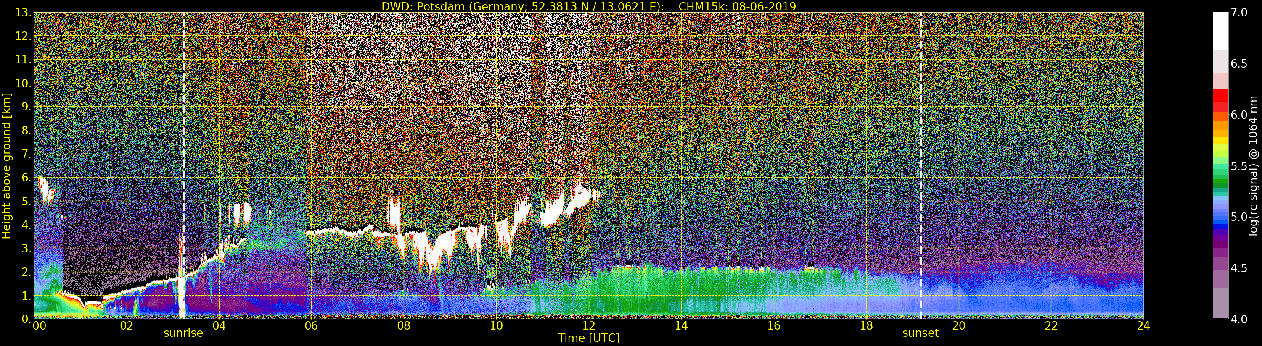Click the height axis tick label '6.'
The height and width of the screenshot is (346, 1262).
tap(26, 178)
